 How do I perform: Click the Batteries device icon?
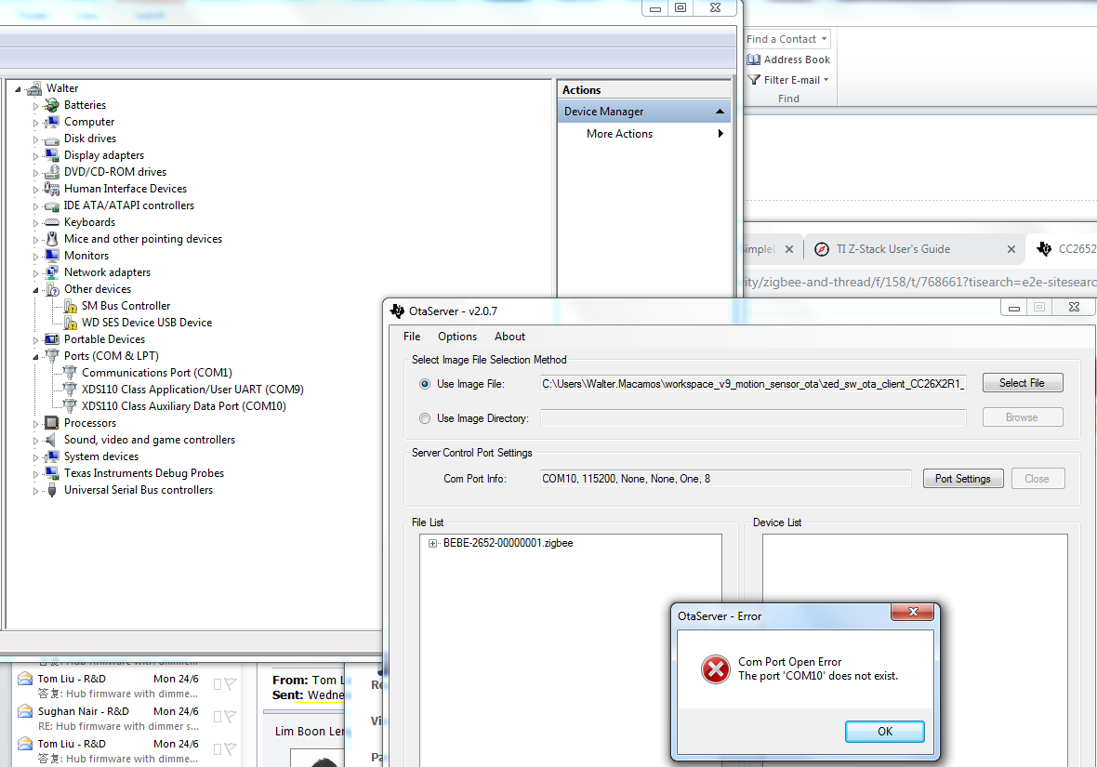(51, 105)
